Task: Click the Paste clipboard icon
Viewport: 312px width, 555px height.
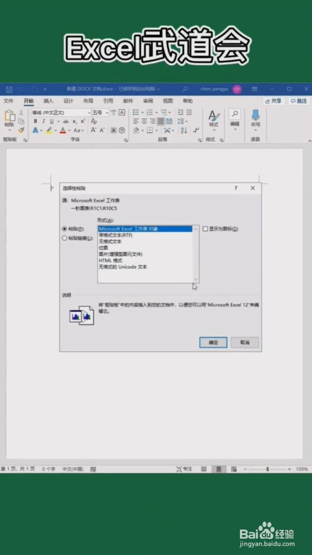Action: 10,116
